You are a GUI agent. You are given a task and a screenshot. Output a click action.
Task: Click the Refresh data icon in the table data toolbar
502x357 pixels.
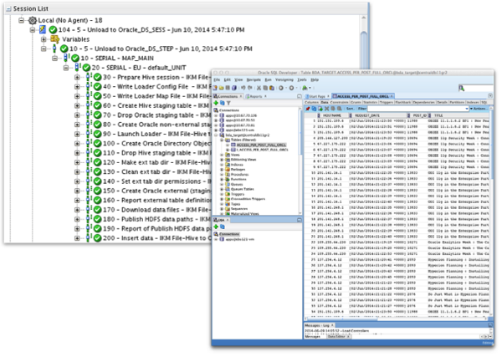(314, 109)
